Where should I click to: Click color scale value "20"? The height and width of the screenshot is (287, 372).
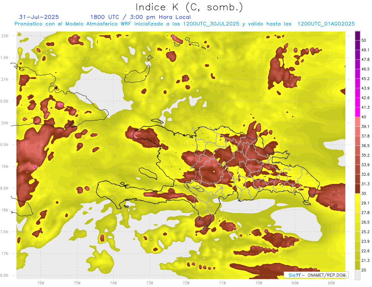364,270
